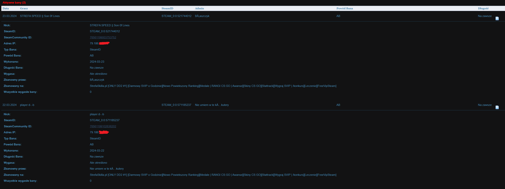The width and height of the screenshot is (505, 189).
Task: Click the Admin column header
Action: (199, 9)
